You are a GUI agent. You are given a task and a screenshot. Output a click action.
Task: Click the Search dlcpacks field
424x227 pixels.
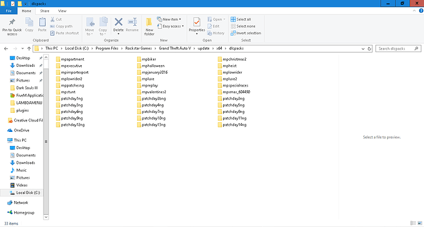point(398,48)
